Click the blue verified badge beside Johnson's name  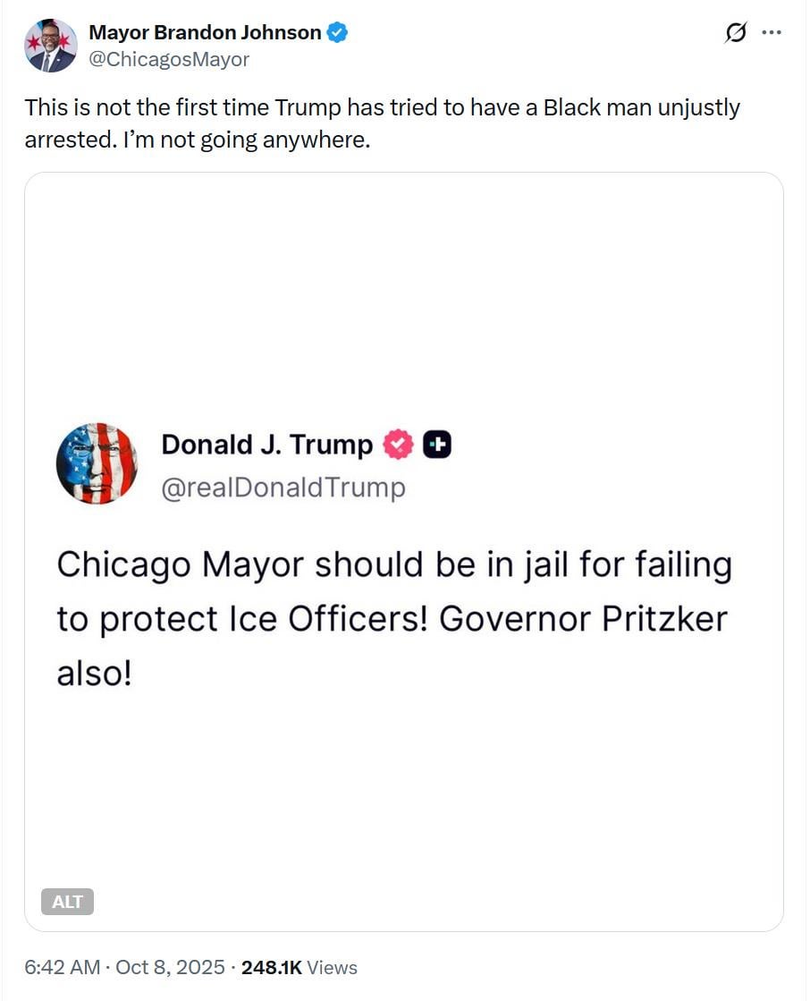pos(337,33)
